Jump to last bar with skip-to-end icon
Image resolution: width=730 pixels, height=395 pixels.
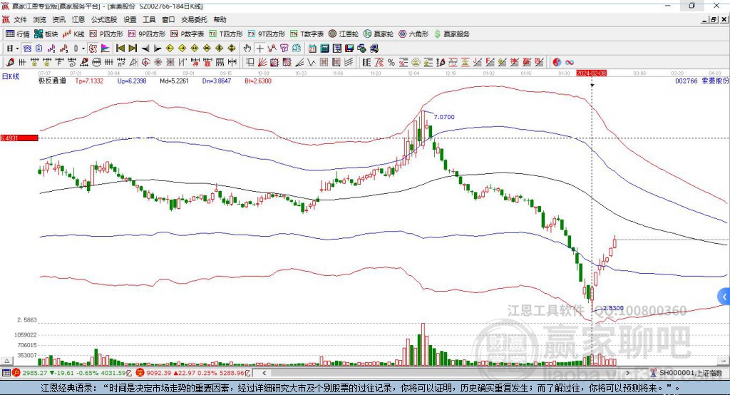click(133, 48)
